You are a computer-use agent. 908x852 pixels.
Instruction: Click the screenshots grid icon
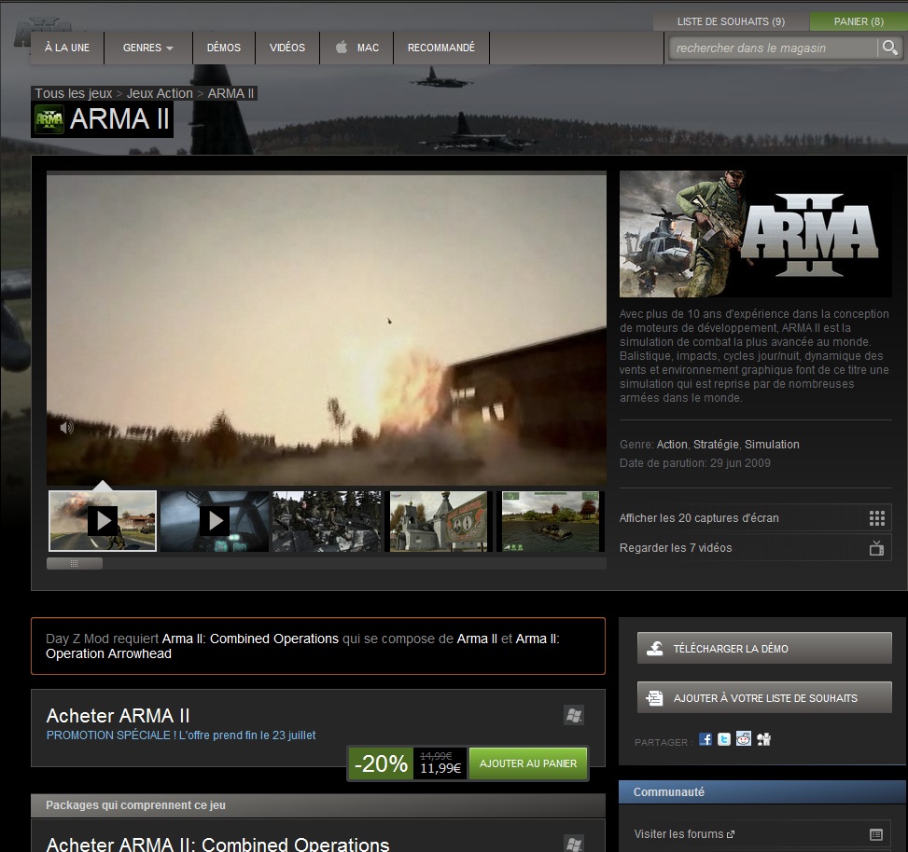[876, 518]
